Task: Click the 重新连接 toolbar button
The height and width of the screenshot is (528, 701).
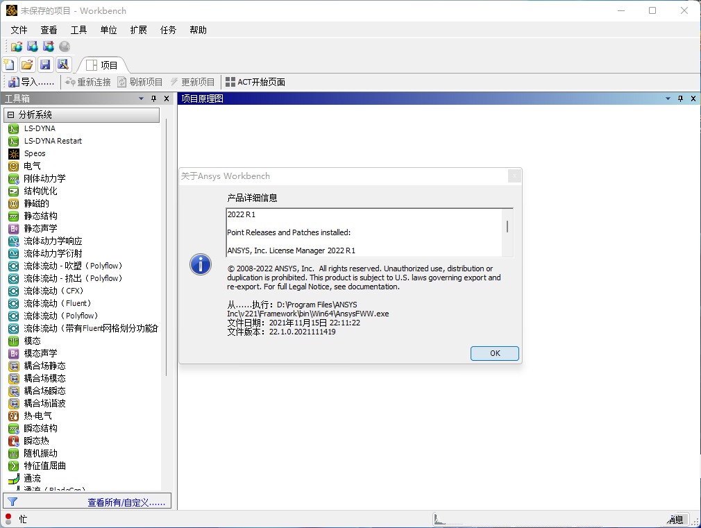Action: coord(88,83)
